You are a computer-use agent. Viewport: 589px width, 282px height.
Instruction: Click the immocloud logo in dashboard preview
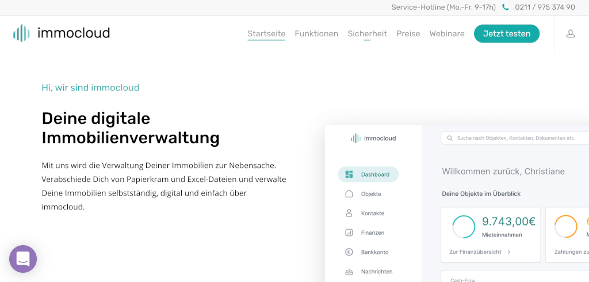(373, 138)
